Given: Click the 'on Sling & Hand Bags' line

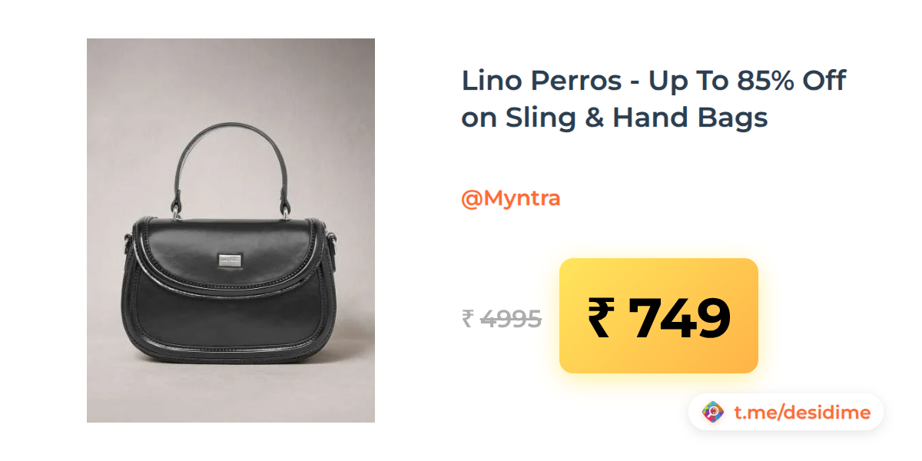Looking at the screenshot, I should point(615,118).
